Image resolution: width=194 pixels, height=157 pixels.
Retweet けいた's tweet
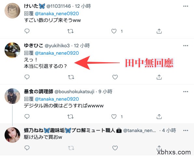point(70,31)
